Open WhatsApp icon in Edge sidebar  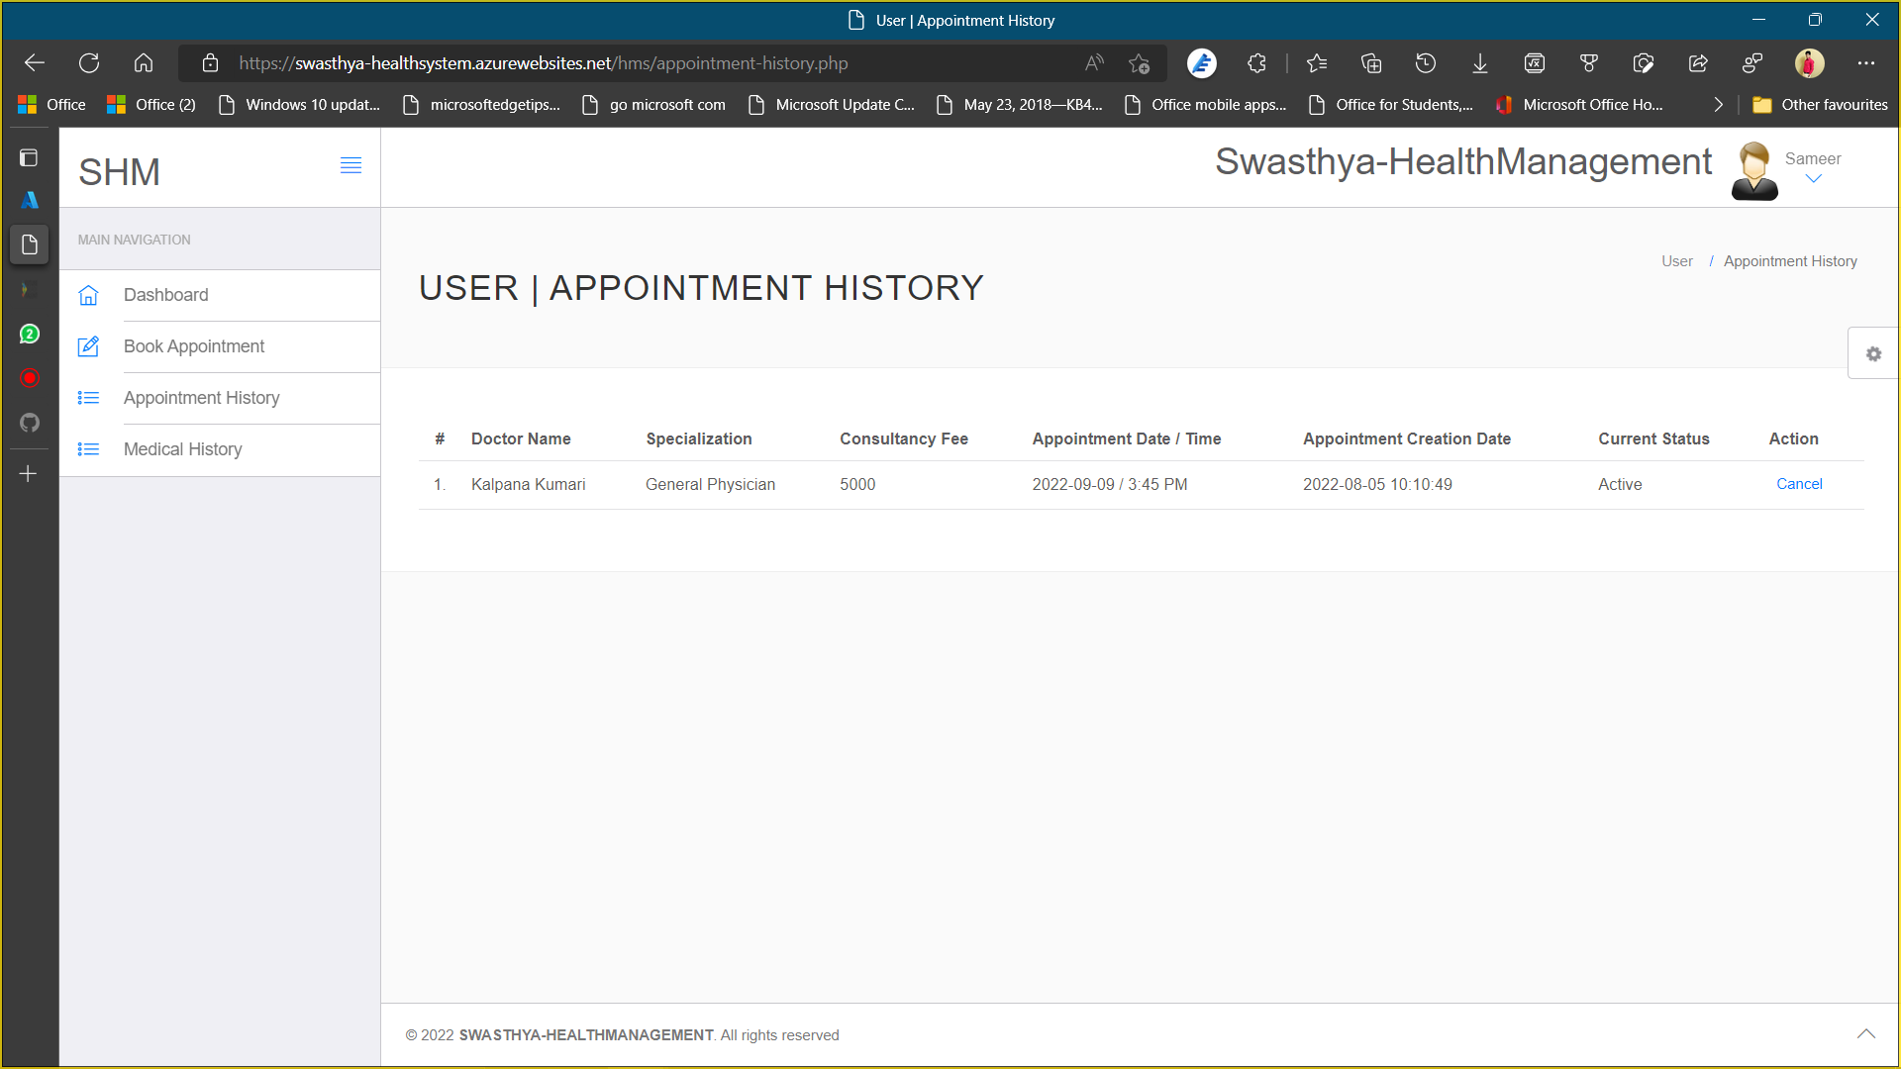pos(30,334)
